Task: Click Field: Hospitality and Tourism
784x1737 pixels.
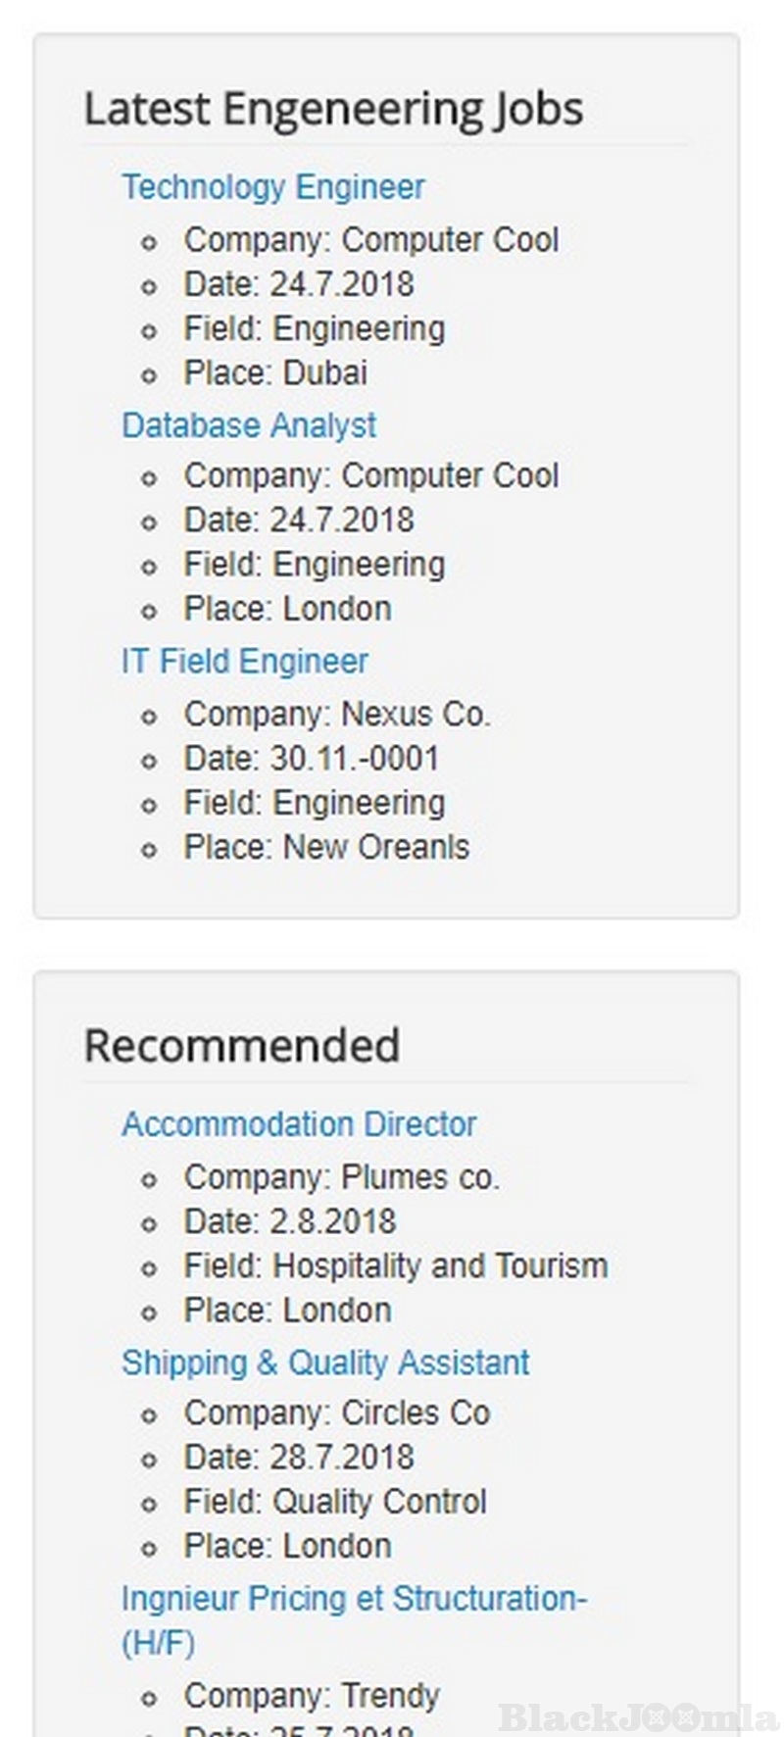Action: 396,1266
